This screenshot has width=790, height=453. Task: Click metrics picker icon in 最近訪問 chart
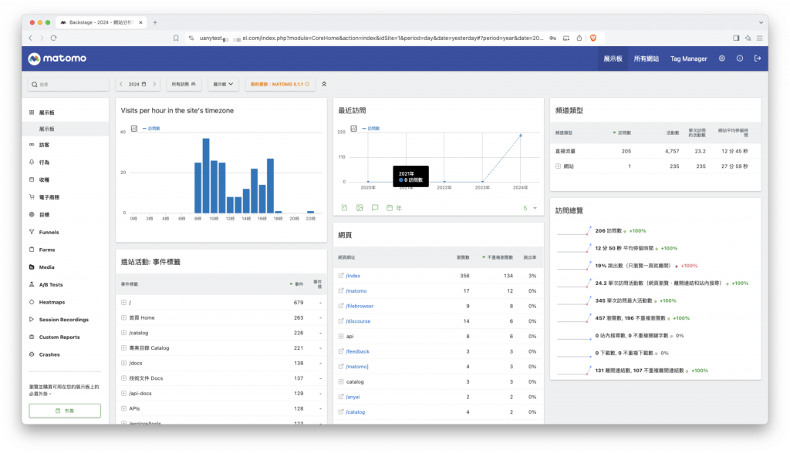point(353,129)
